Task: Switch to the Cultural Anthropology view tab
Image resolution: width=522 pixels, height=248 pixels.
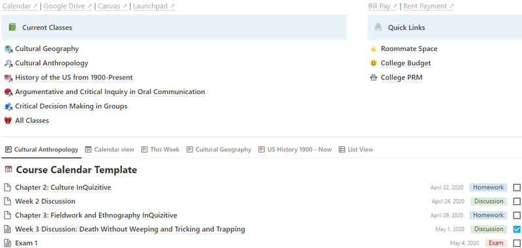Action: (x=42, y=150)
